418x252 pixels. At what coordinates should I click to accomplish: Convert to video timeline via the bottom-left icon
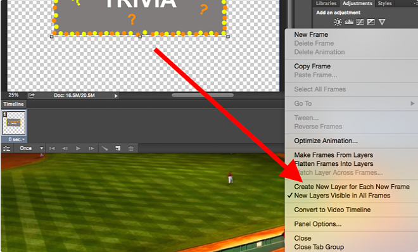[6, 148]
